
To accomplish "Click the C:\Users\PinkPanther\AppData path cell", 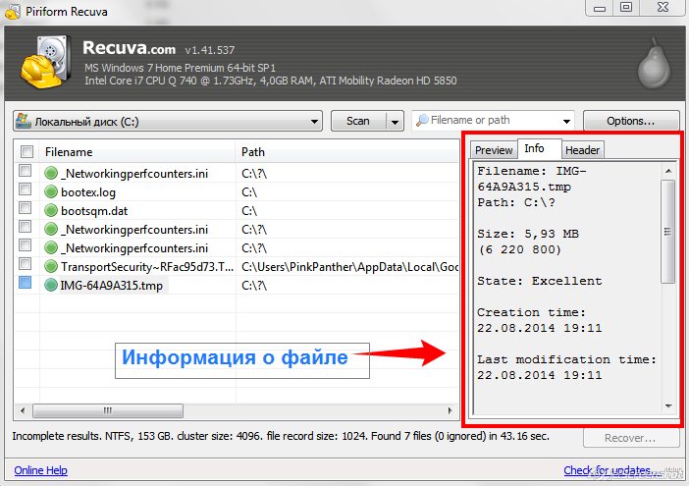I will point(349,267).
